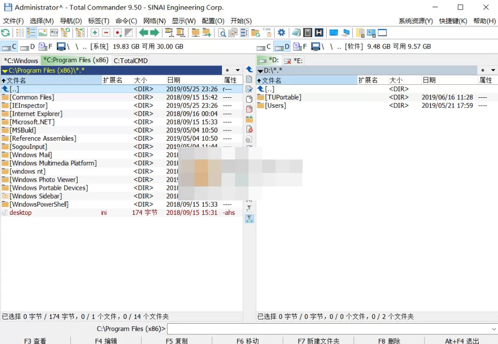
Task: Open the calculator icon in toolbar
Action: click(x=307, y=33)
